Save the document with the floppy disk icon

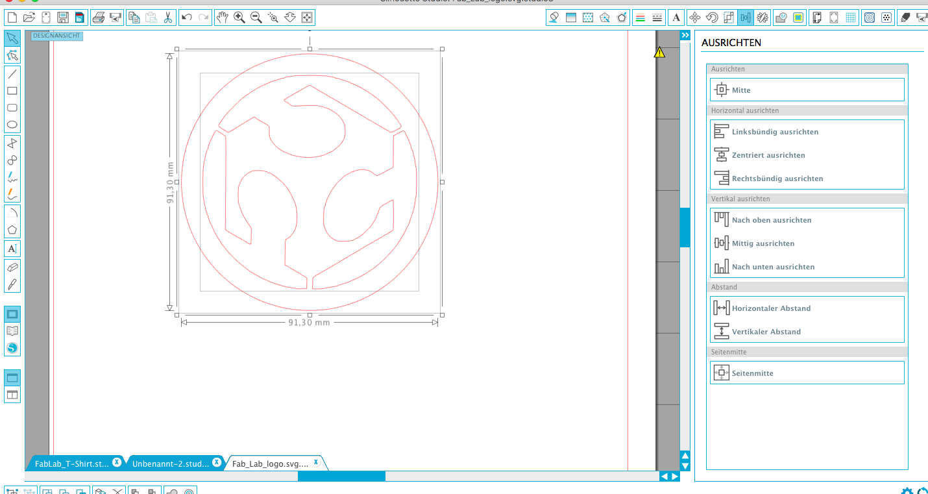(x=63, y=18)
